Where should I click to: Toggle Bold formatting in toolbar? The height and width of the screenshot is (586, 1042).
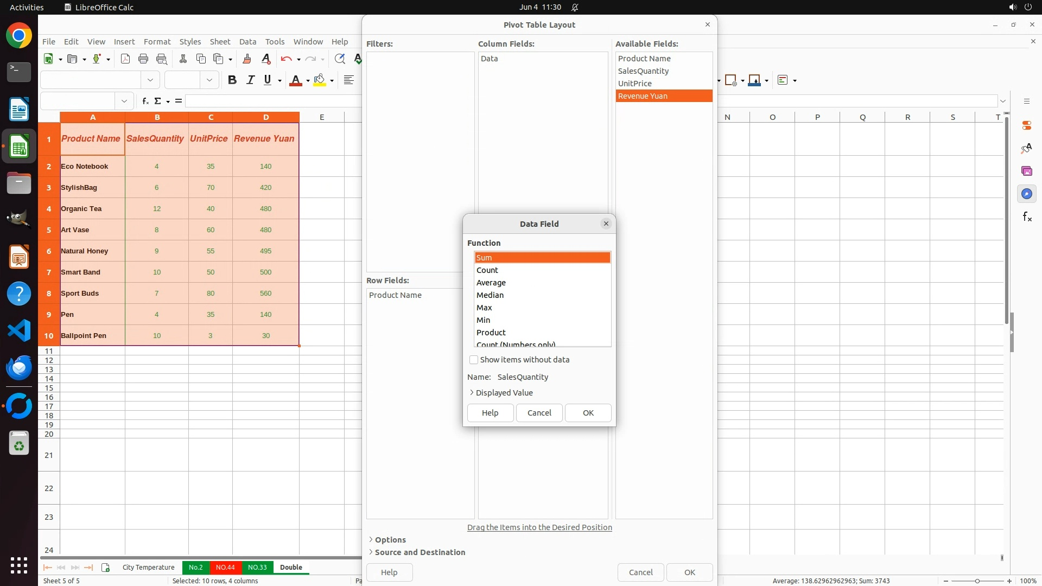coord(232,80)
